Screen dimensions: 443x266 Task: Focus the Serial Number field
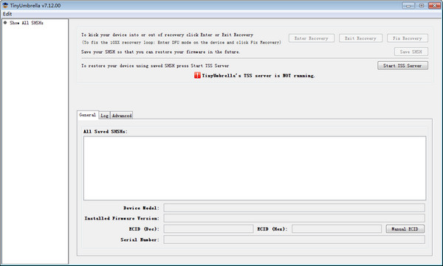(x=294, y=239)
